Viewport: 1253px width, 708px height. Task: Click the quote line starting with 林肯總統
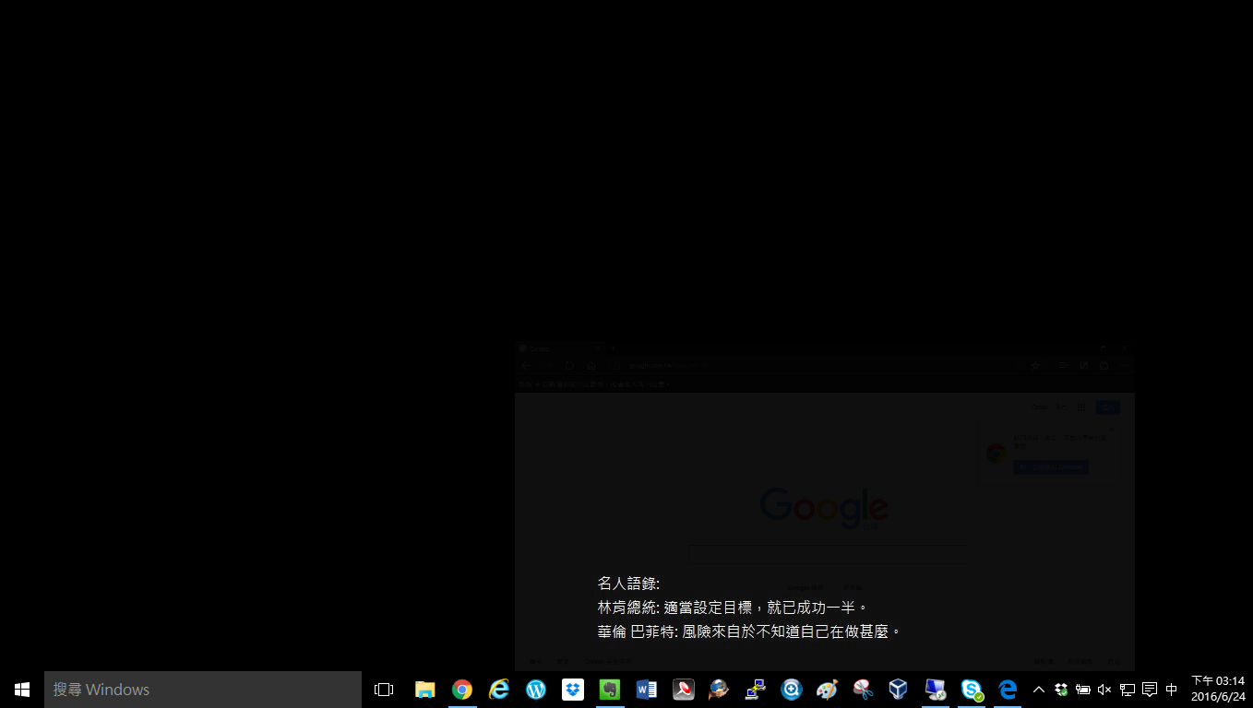pos(734,608)
